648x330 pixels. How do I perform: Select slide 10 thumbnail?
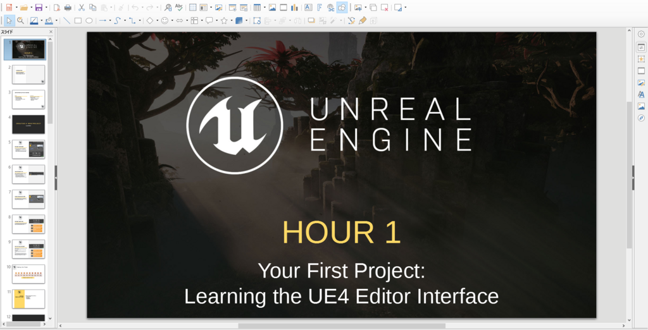28,274
